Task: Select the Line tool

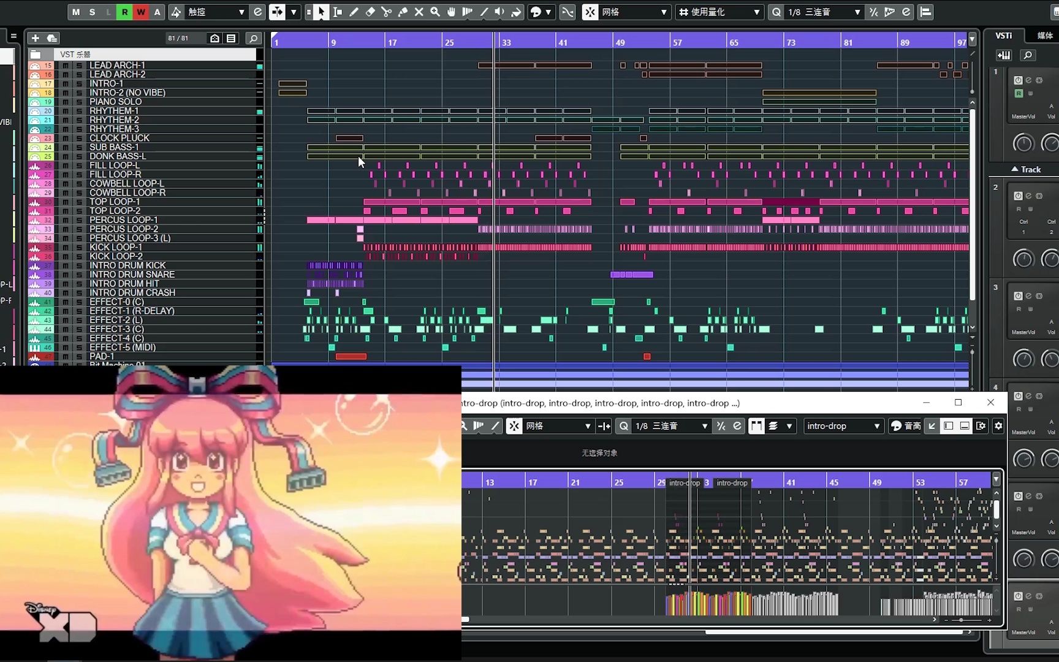Action: 484,12
